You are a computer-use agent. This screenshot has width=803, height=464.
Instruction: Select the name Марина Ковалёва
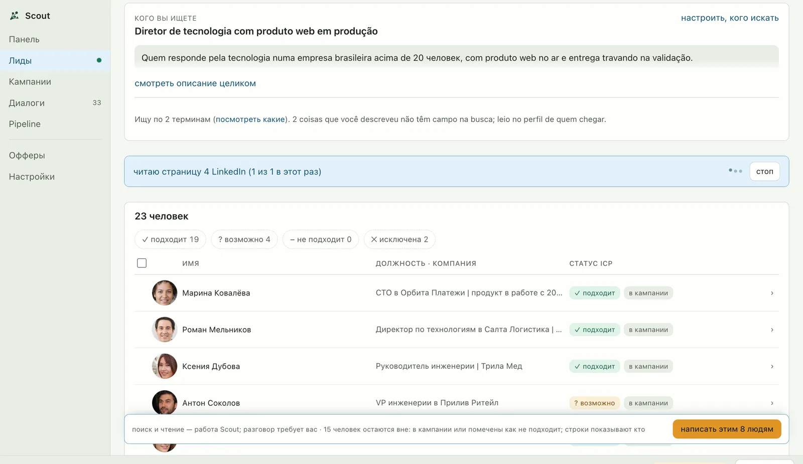[x=216, y=293]
